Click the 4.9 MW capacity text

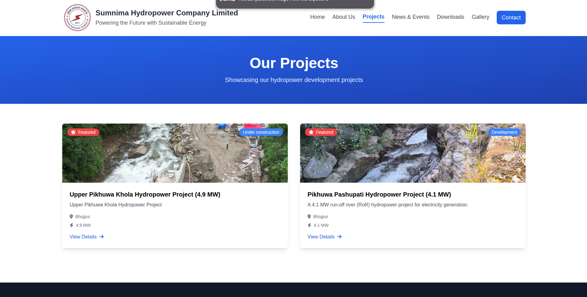[83, 225]
